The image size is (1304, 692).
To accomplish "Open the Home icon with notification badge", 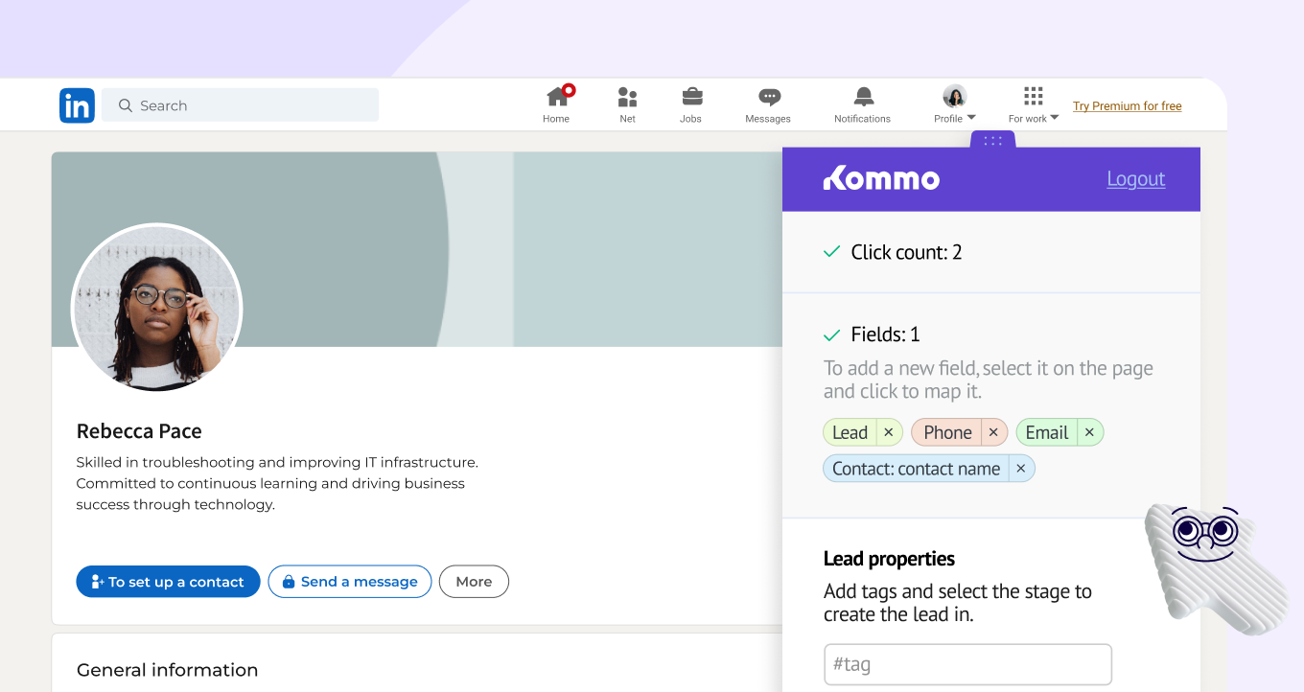I will pyautogui.click(x=557, y=97).
